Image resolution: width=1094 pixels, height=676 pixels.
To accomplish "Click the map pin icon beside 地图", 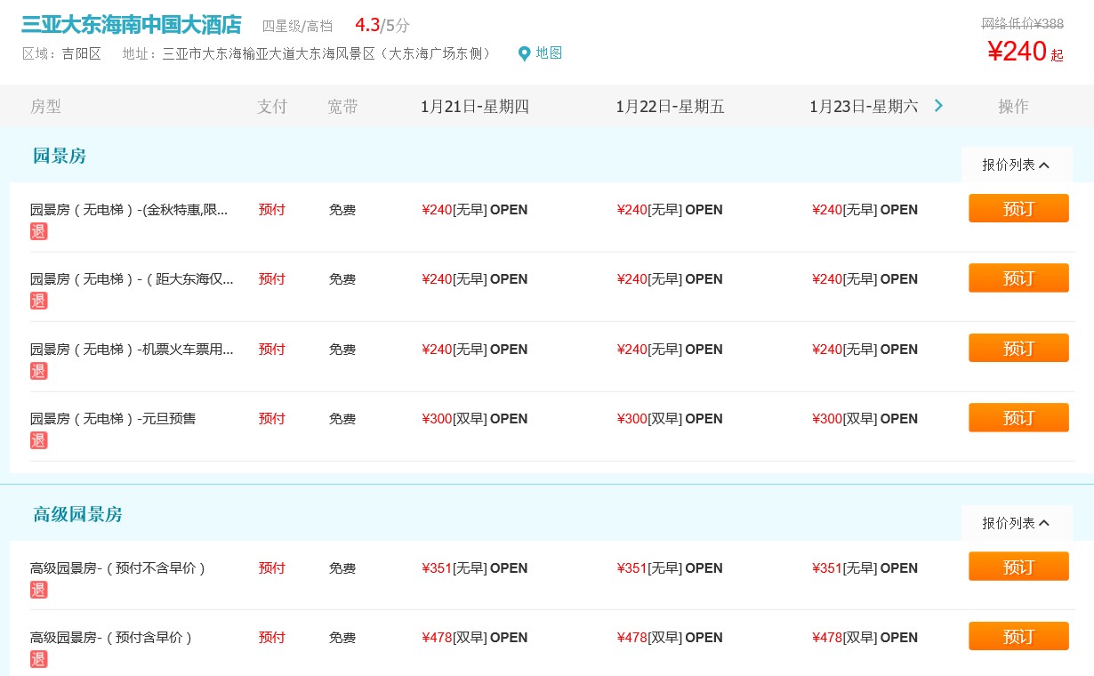I will [x=524, y=53].
